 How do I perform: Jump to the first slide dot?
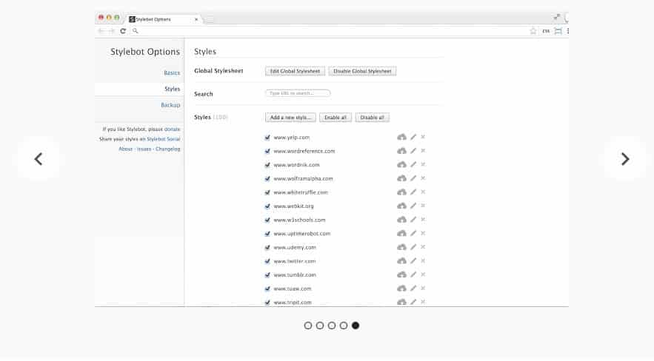tap(308, 325)
